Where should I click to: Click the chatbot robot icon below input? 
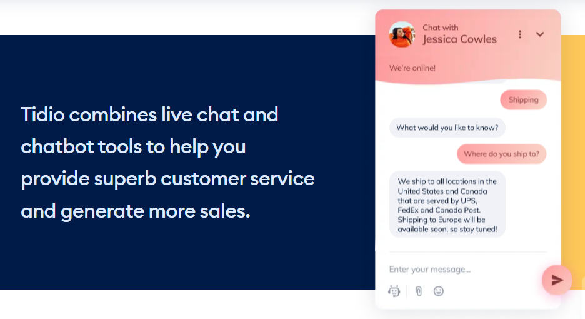coord(394,291)
